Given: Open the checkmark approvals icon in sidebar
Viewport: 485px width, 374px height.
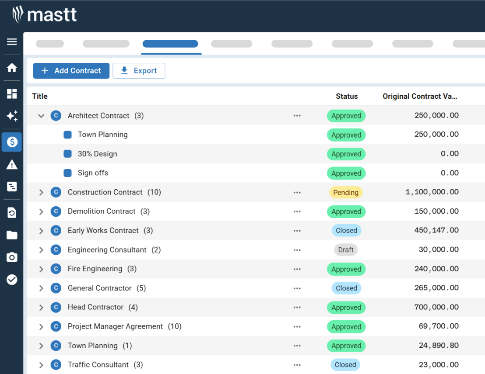Looking at the screenshot, I should pyautogui.click(x=12, y=280).
